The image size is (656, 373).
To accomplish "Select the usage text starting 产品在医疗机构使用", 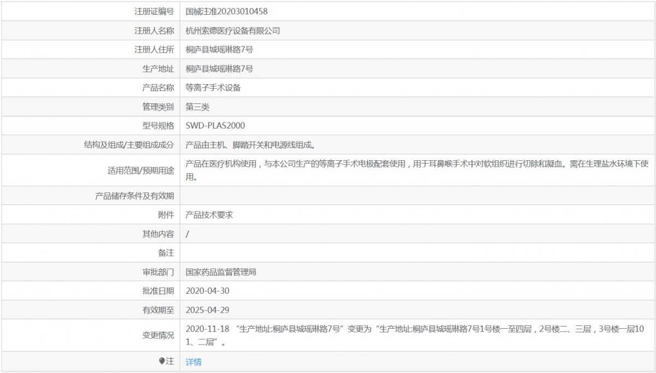I will (417, 170).
